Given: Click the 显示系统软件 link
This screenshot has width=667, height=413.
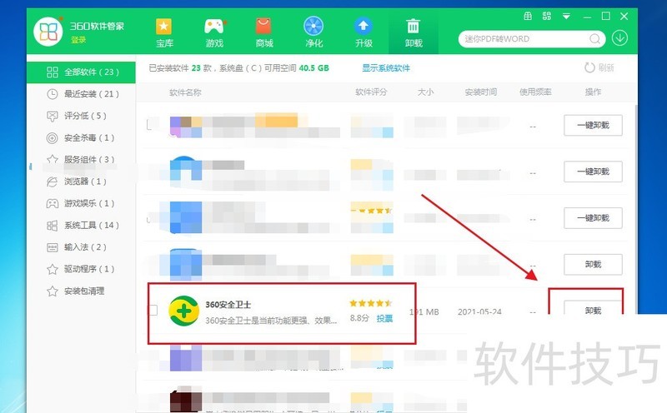Looking at the screenshot, I should (386, 68).
